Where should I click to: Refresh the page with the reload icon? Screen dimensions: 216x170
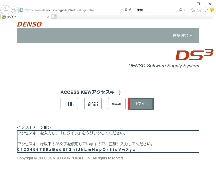(x=130, y=10)
